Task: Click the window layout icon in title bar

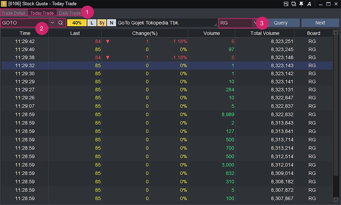Action: point(286,4)
